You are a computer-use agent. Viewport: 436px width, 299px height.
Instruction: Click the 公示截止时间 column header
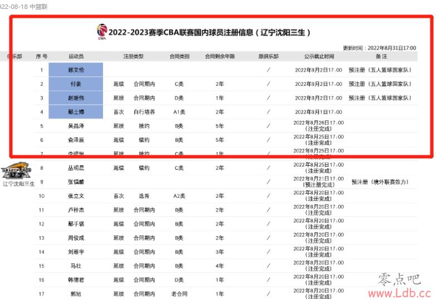pyautogui.click(x=319, y=56)
